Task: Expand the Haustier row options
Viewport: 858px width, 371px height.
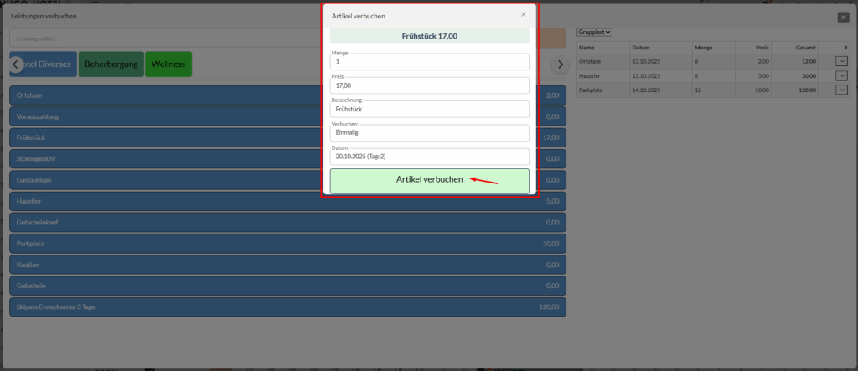Action: tap(841, 75)
